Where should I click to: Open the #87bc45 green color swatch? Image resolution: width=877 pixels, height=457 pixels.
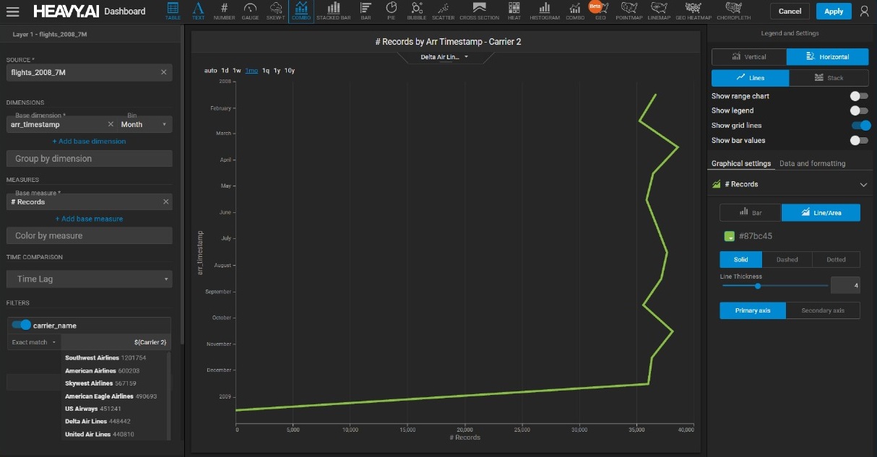730,236
